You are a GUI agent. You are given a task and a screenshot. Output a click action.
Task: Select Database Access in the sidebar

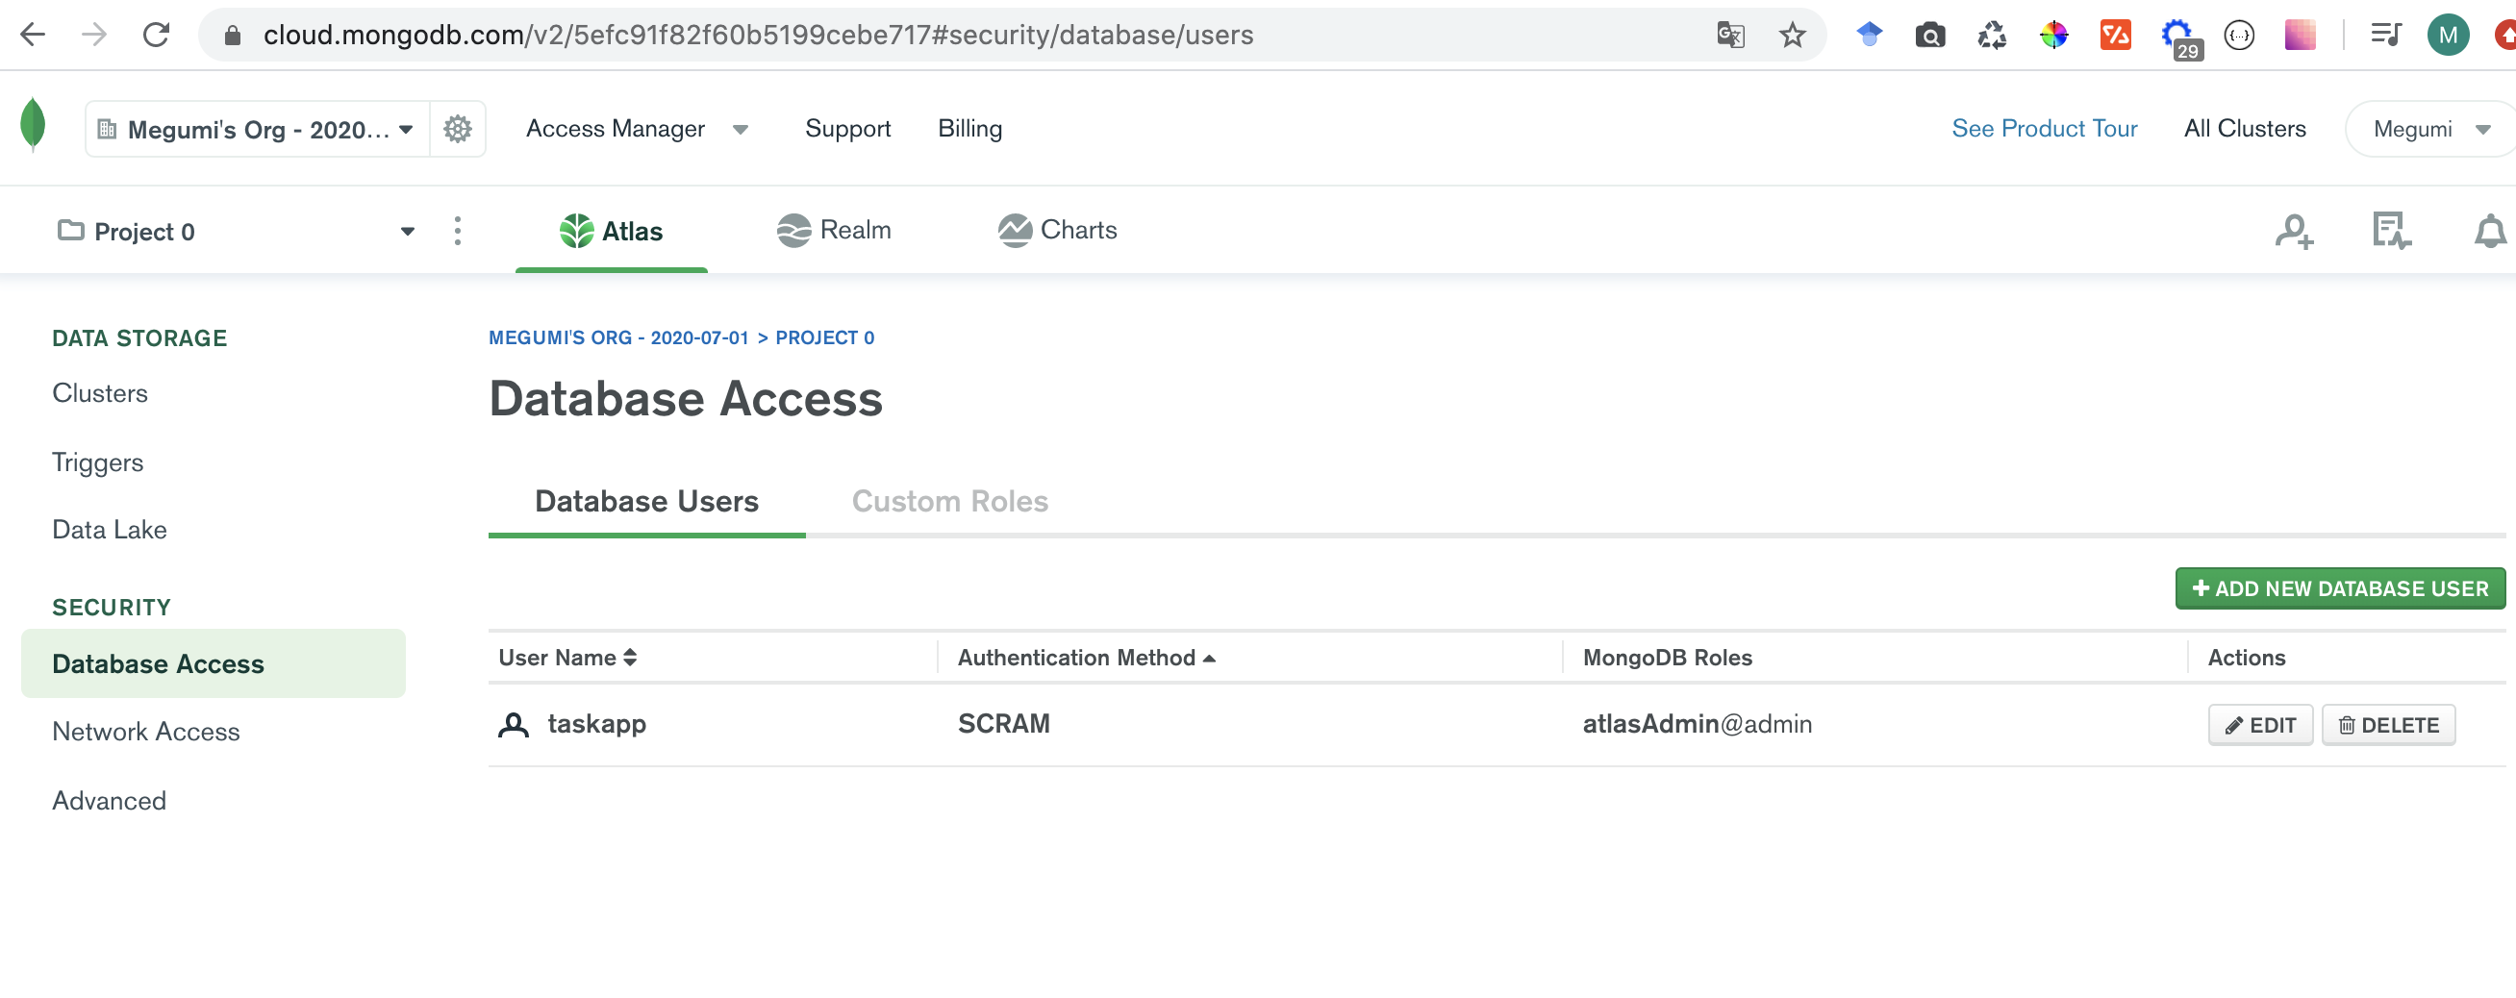213,664
